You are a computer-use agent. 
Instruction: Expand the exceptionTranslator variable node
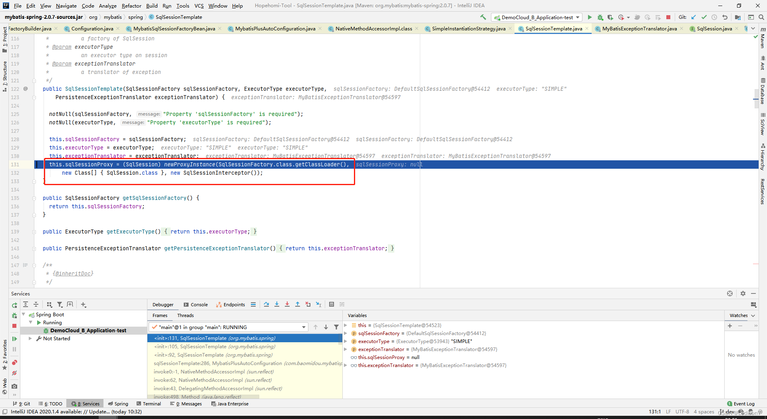[346, 349]
